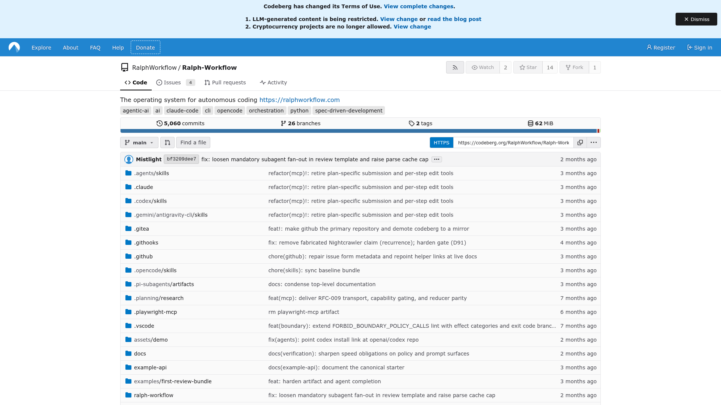This screenshot has height=405, width=721.
Task: Select the HTTPS clone protocol
Action: pyautogui.click(x=441, y=142)
